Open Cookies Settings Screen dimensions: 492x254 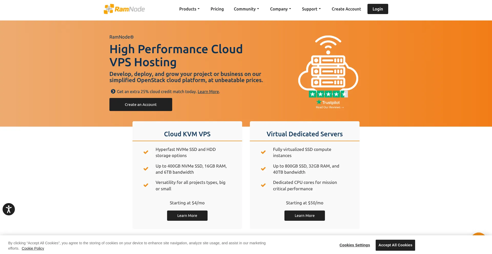coord(355,245)
